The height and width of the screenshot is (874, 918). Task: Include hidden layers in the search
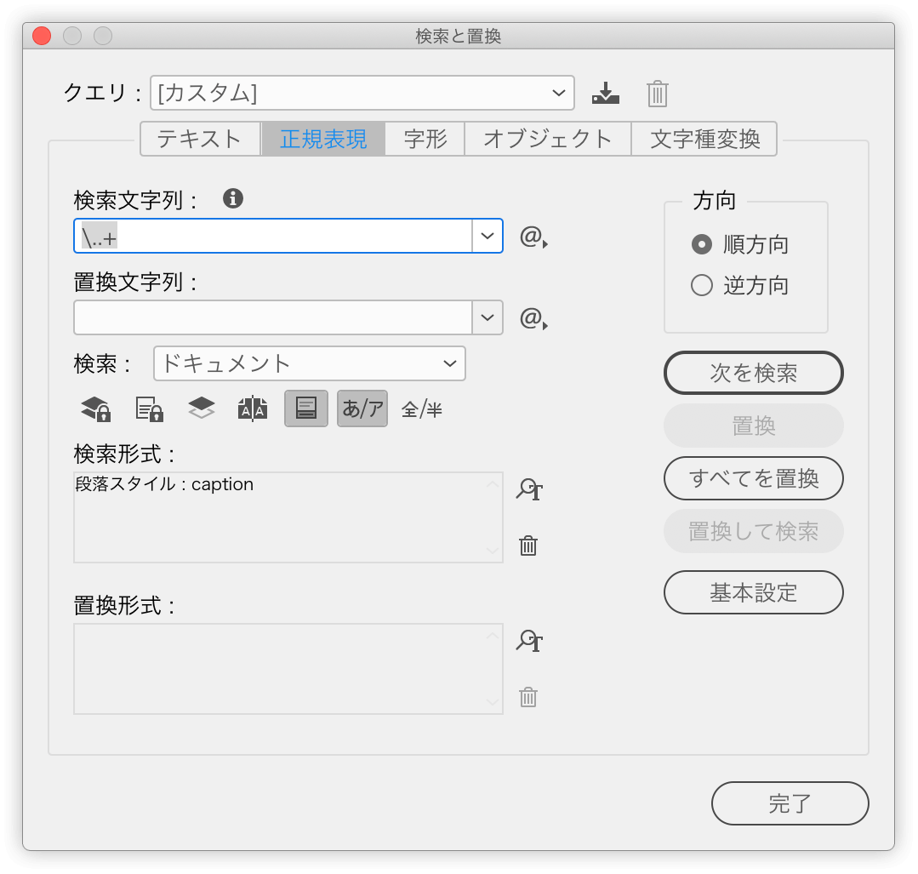201,408
